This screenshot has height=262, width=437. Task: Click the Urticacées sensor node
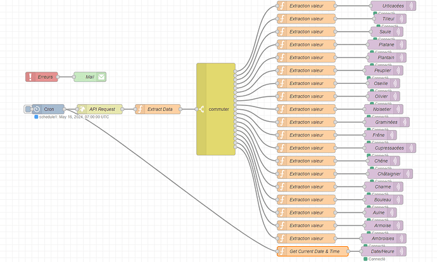point(393,6)
